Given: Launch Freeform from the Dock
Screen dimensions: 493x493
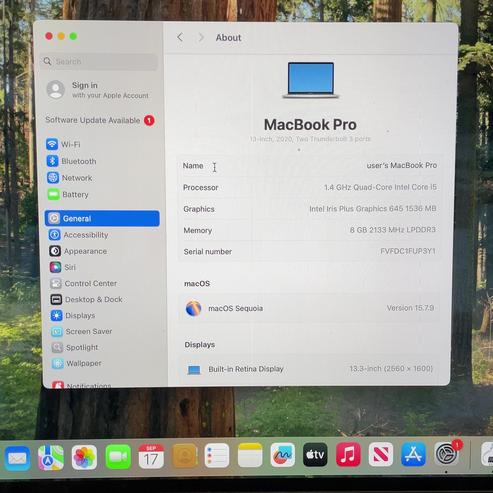Looking at the screenshot, I should pos(283,455).
